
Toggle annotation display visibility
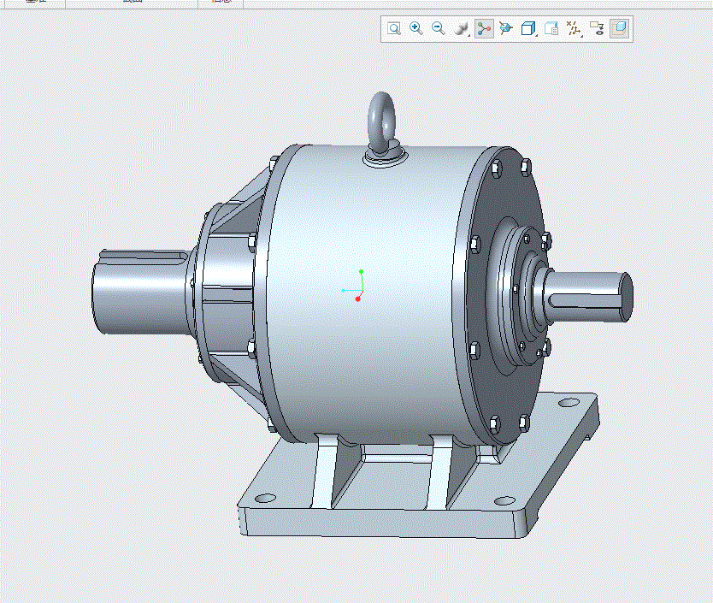pyautogui.click(x=597, y=29)
